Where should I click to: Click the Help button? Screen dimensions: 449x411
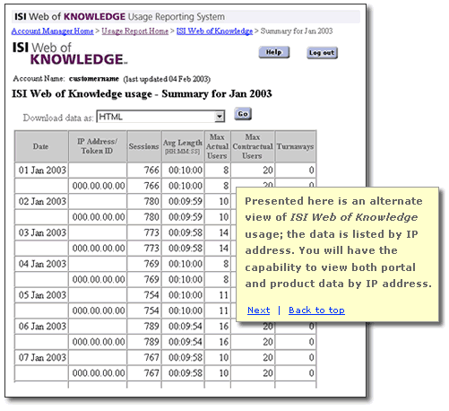(274, 52)
